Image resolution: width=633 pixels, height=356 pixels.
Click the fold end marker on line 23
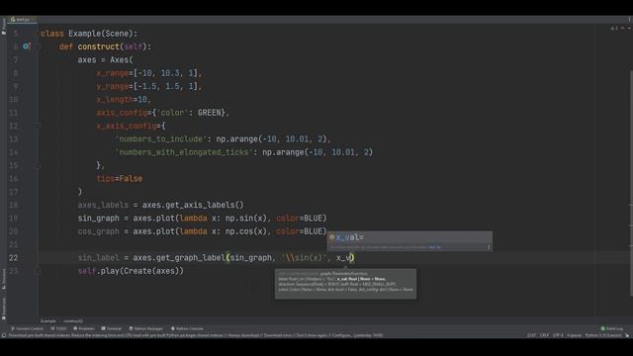[x=38, y=271]
